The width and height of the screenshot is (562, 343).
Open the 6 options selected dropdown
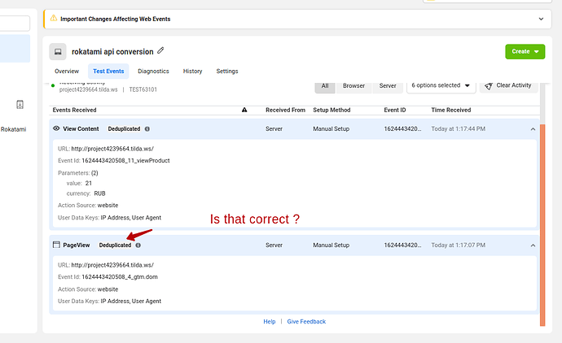pos(441,85)
